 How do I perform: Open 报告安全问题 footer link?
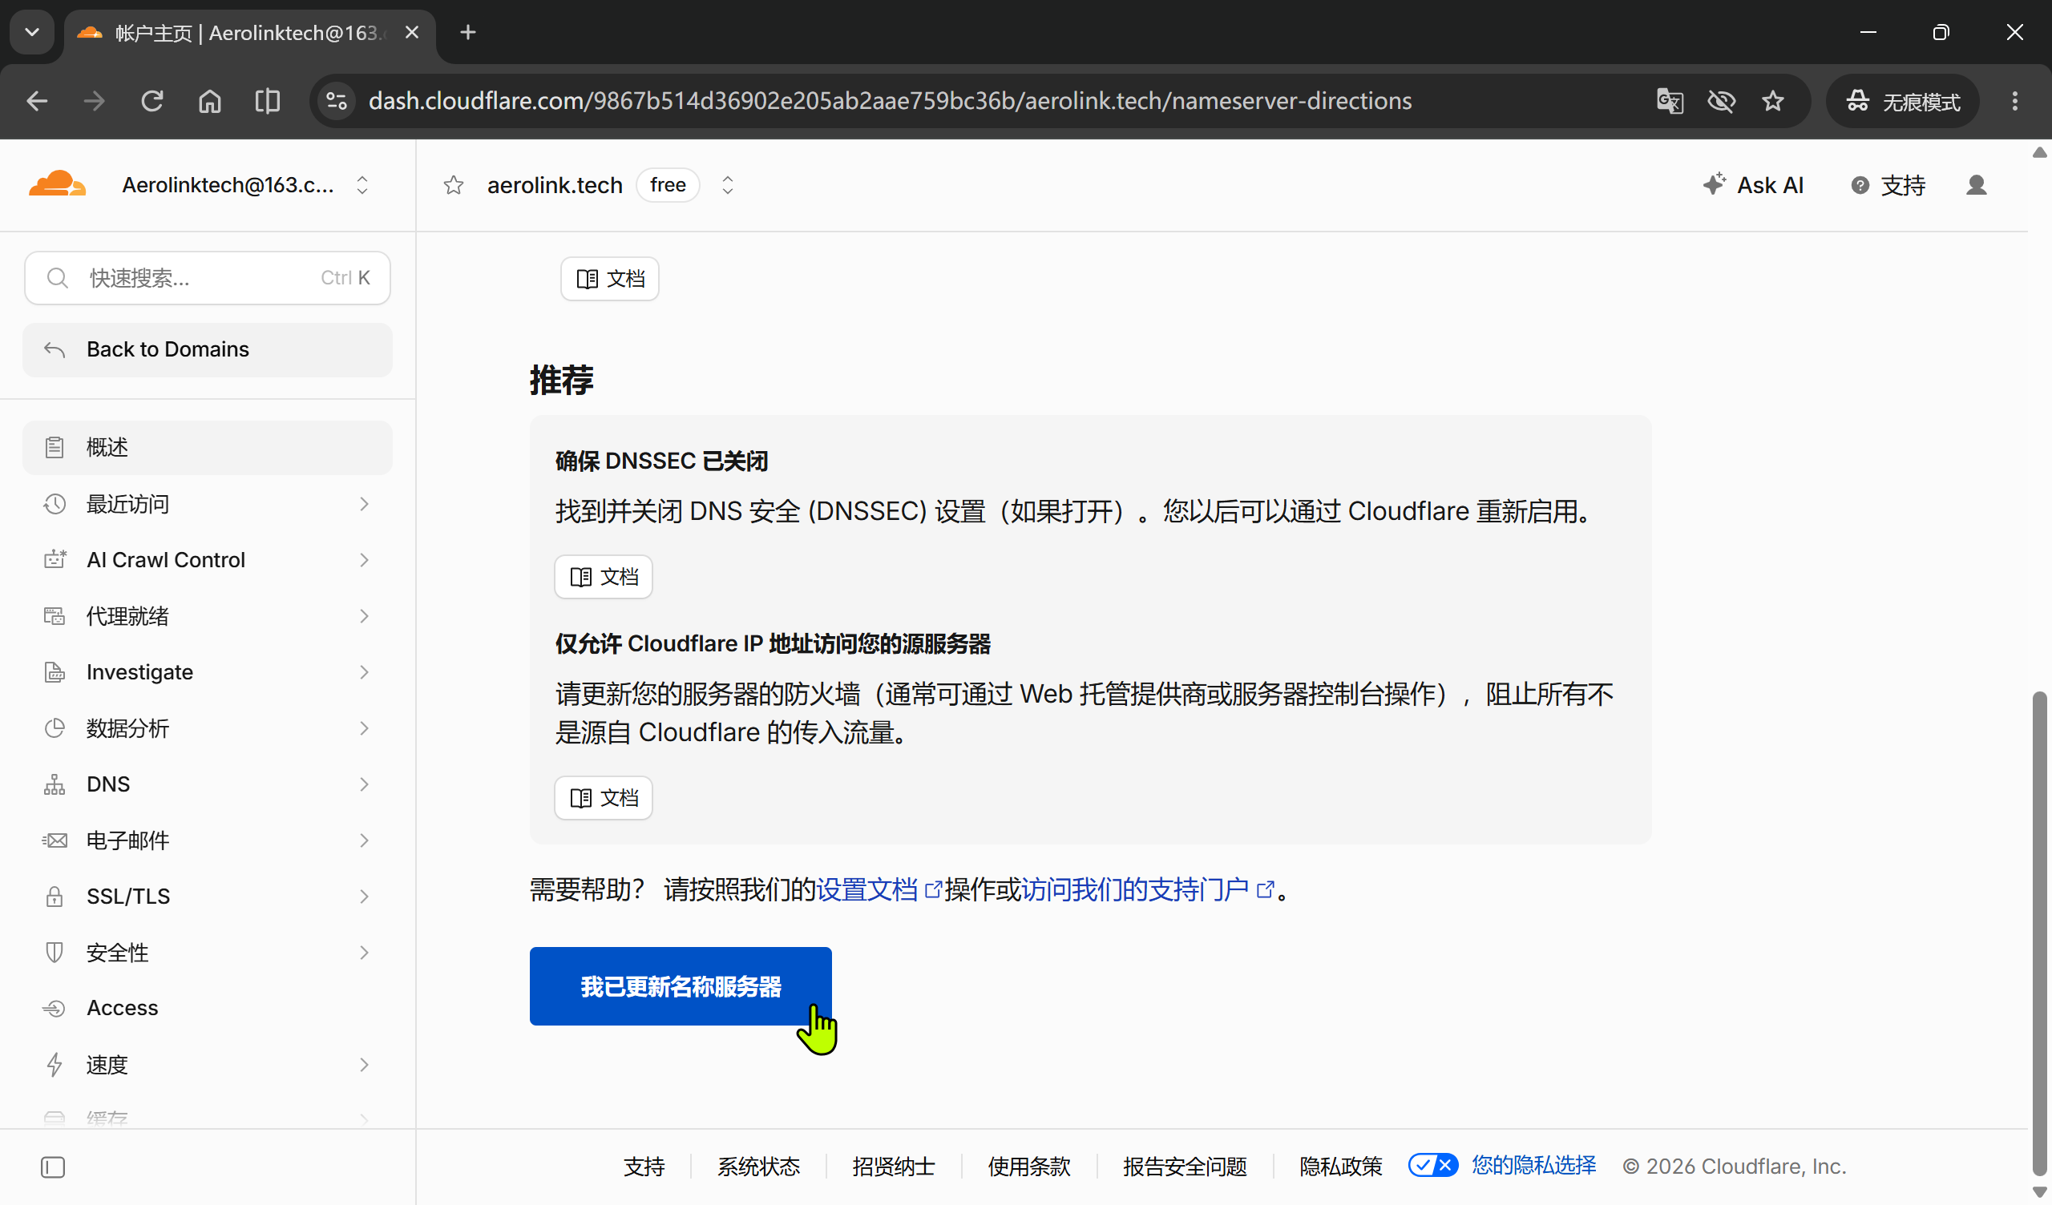pyautogui.click(x=1185, y=1166)
